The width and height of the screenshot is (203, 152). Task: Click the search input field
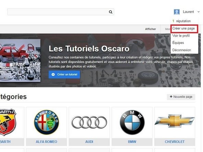point(61,12)
